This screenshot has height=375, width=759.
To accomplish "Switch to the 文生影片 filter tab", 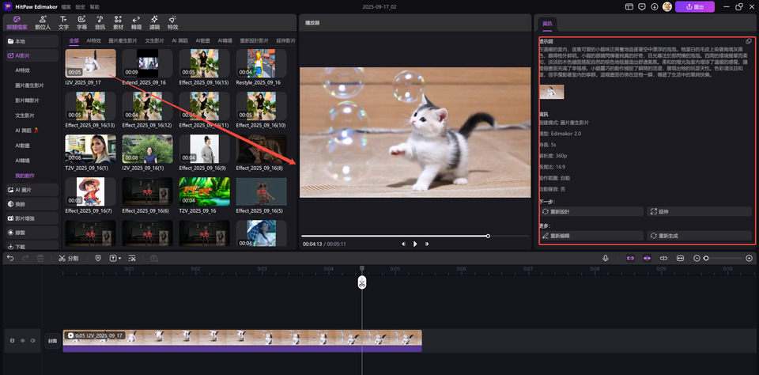I will [x=154, y=40].
